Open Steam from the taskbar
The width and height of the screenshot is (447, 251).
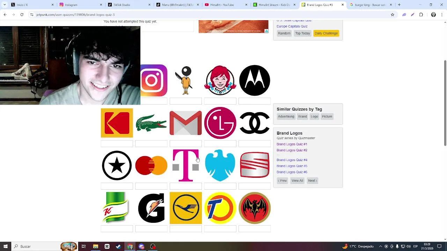(x=118, y=246)
